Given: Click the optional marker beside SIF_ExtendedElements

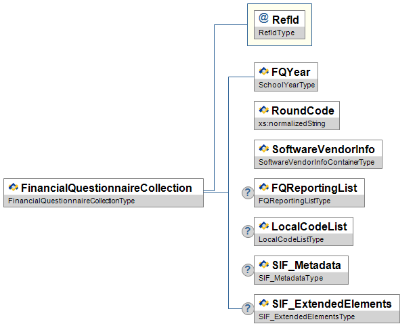Looking at the screenshot, I should click(x=248, y=309).
